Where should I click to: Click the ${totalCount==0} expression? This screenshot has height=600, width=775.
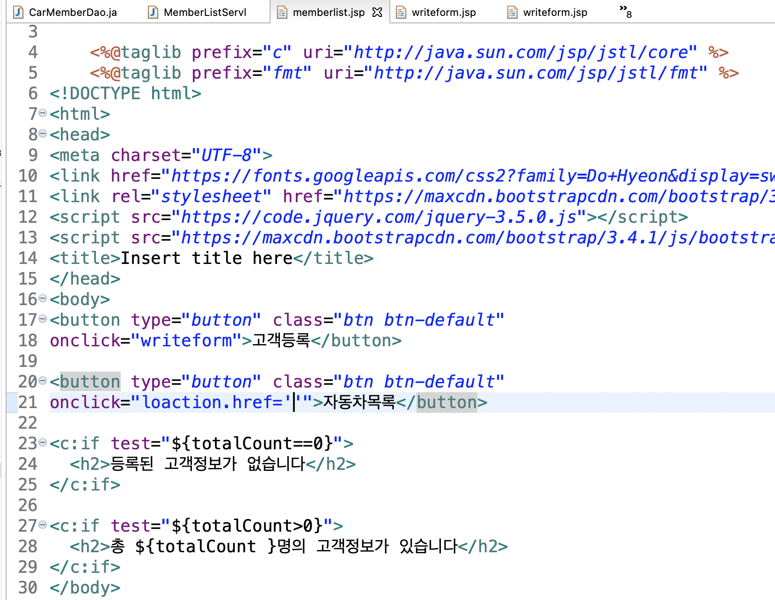point(252,444)
